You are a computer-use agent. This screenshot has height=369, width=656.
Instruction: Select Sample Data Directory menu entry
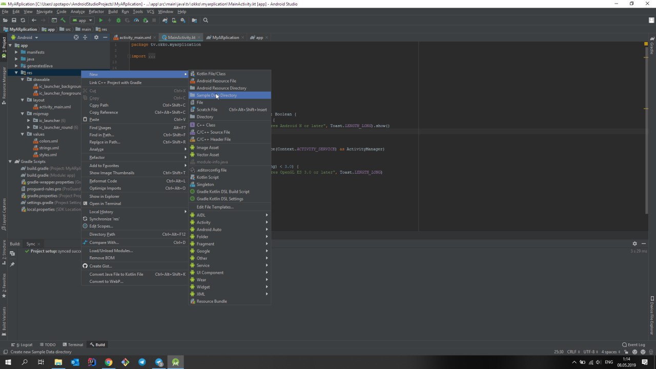[x=216, y=95]
